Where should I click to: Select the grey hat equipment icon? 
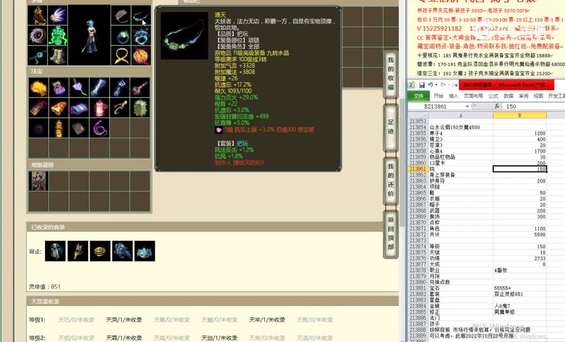pos(121,15)
